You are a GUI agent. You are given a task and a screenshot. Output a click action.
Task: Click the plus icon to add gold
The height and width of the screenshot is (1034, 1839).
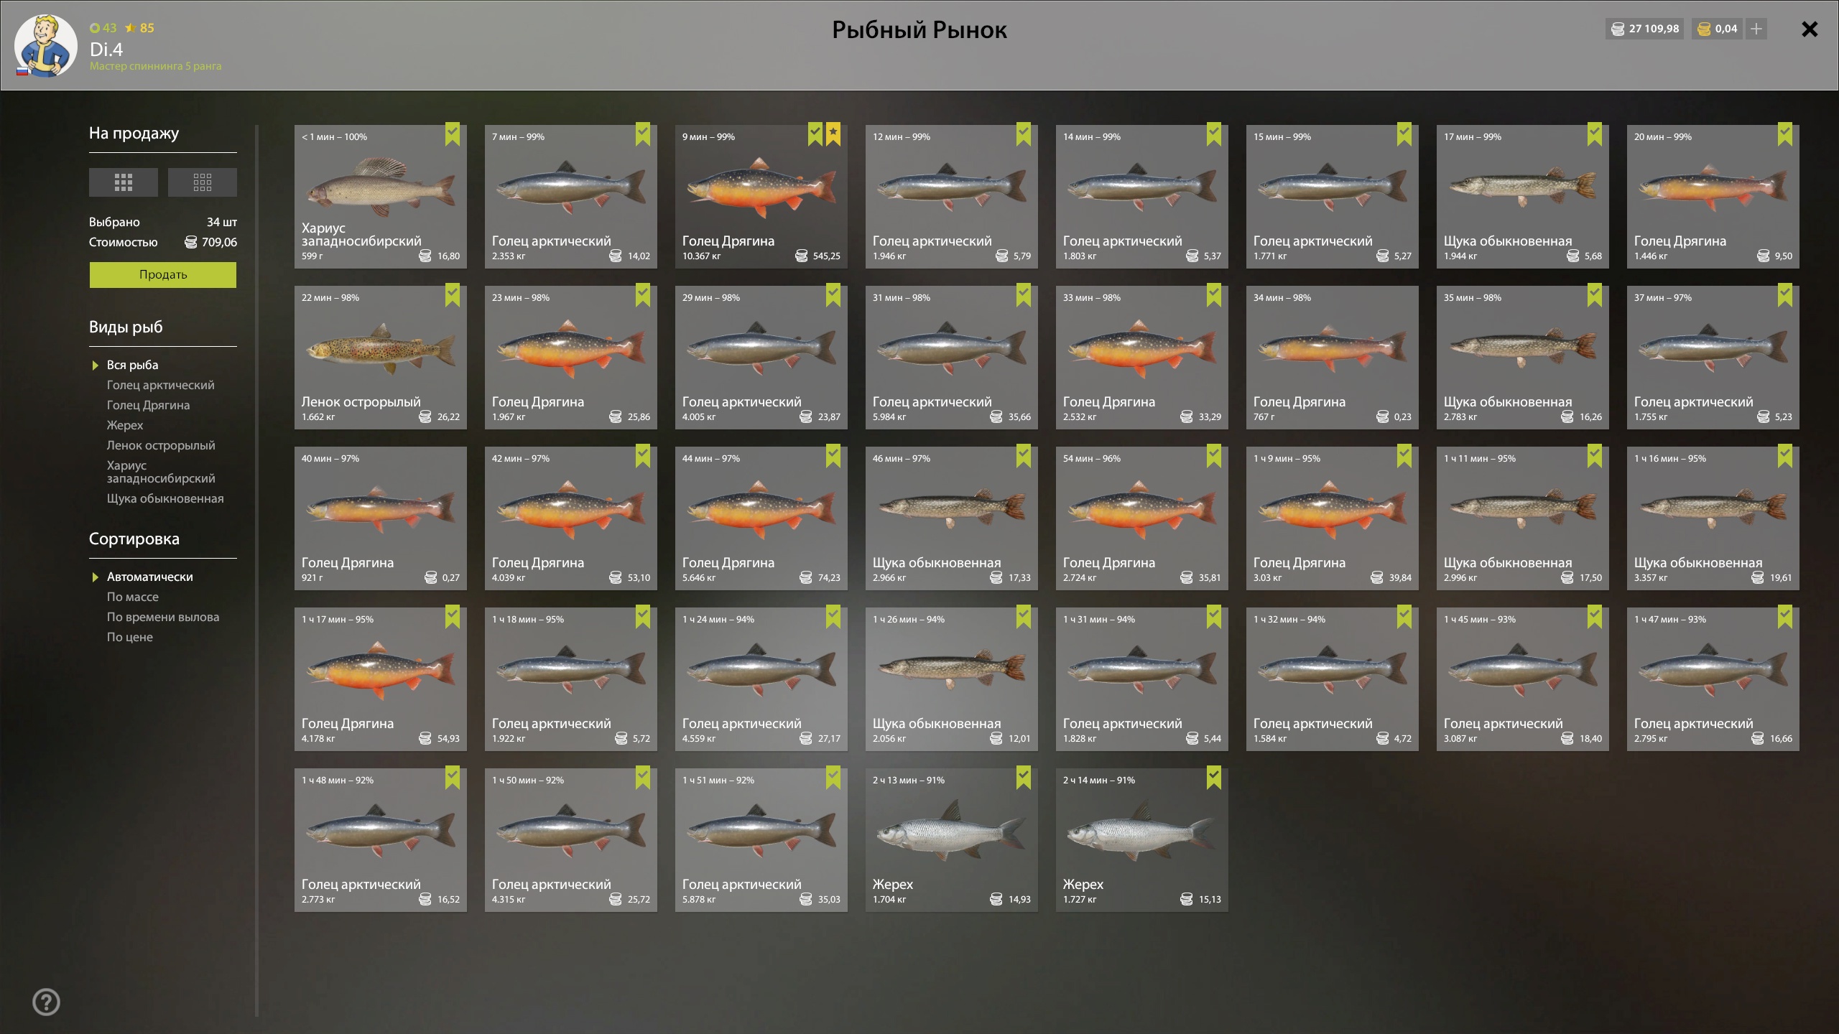pos(1756,29)
